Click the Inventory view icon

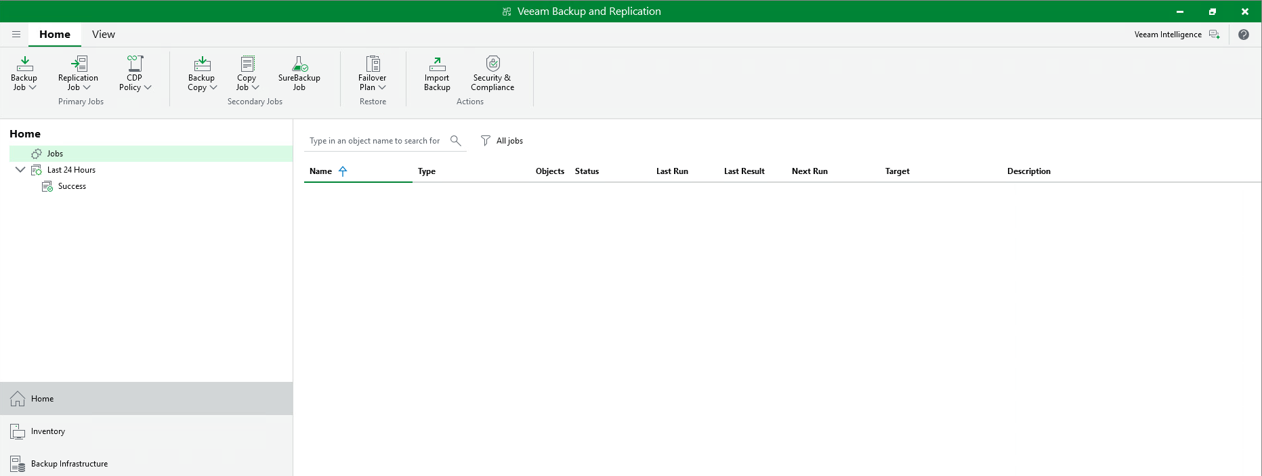(x=18, y=431)
